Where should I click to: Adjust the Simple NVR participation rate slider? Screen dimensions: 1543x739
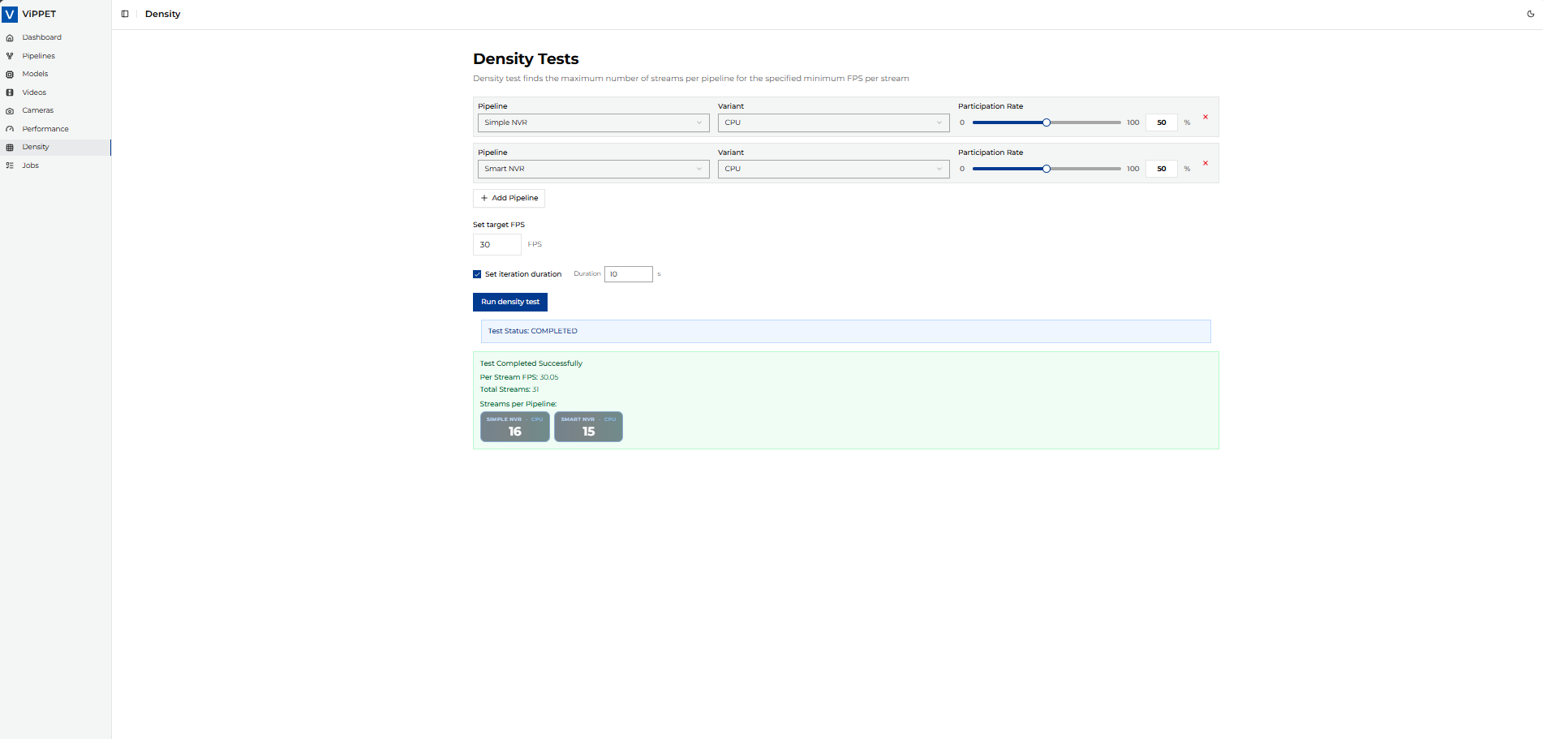1046,122
